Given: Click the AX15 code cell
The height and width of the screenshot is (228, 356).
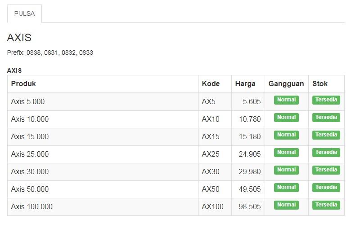Looking at the screenshot, I should (x=215, y=137).
